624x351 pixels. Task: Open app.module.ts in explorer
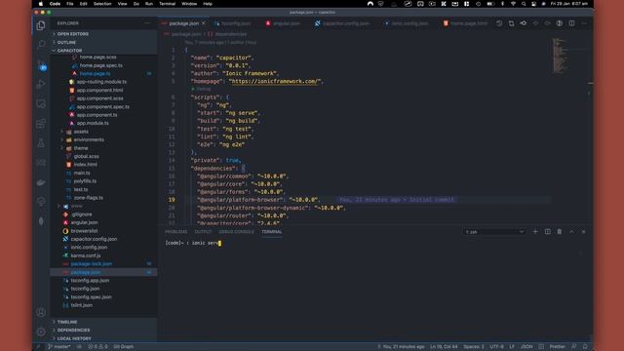[93, 124]
